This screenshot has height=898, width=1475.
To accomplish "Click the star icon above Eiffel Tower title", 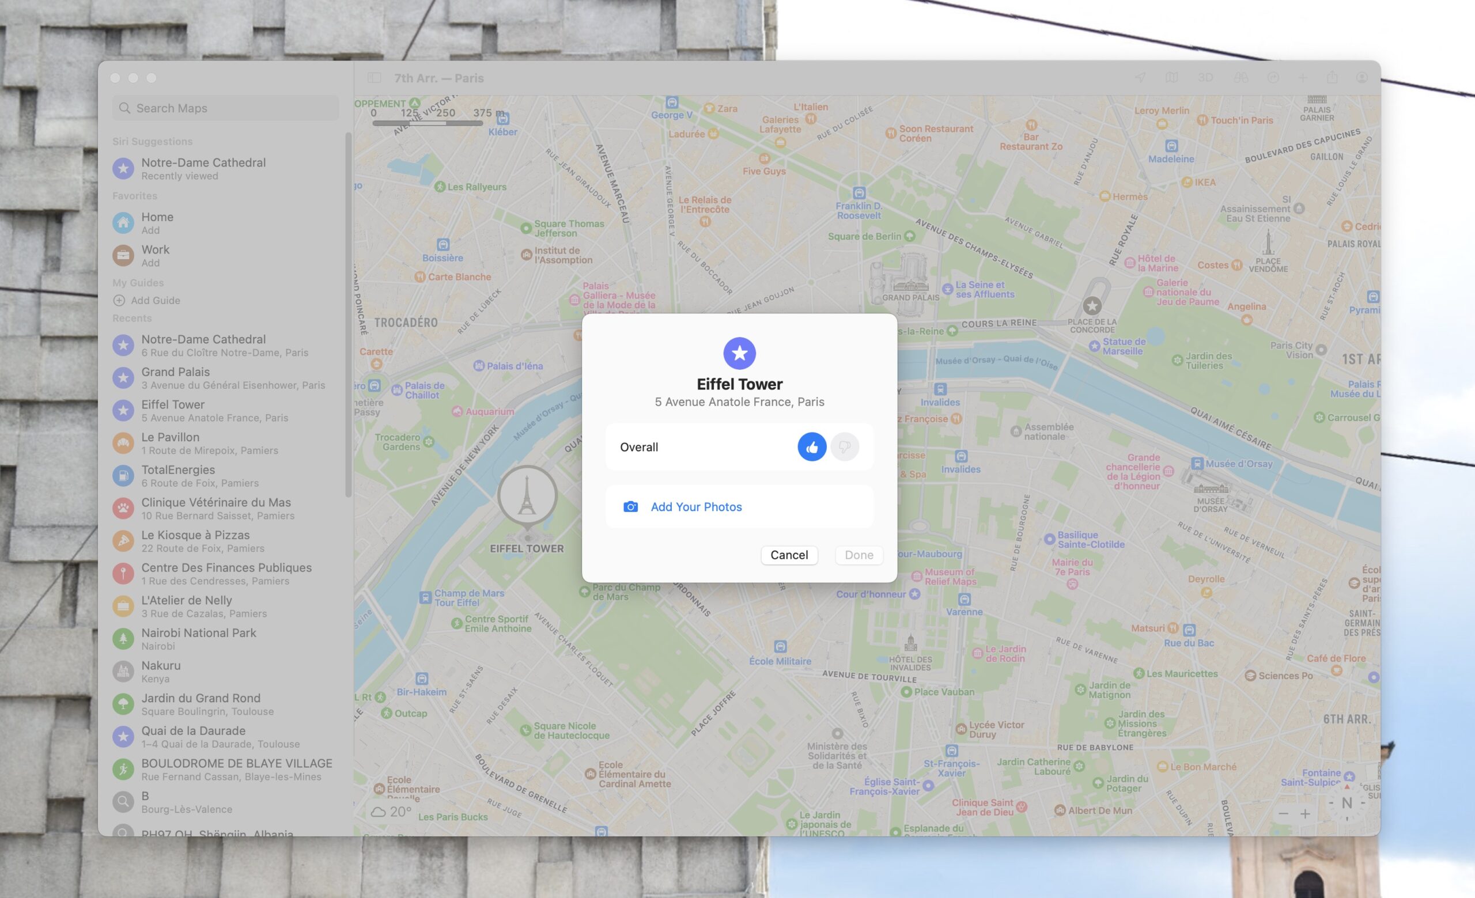I will (x=739, y=353).
